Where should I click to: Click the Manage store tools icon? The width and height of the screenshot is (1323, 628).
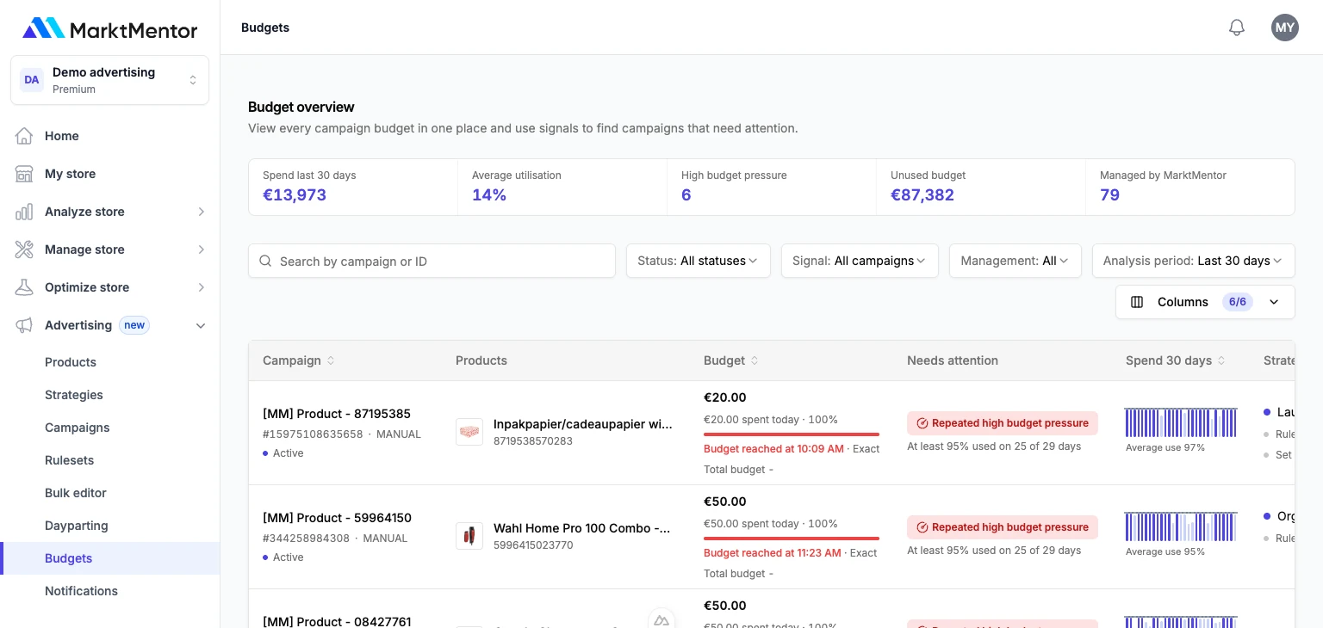24,249
